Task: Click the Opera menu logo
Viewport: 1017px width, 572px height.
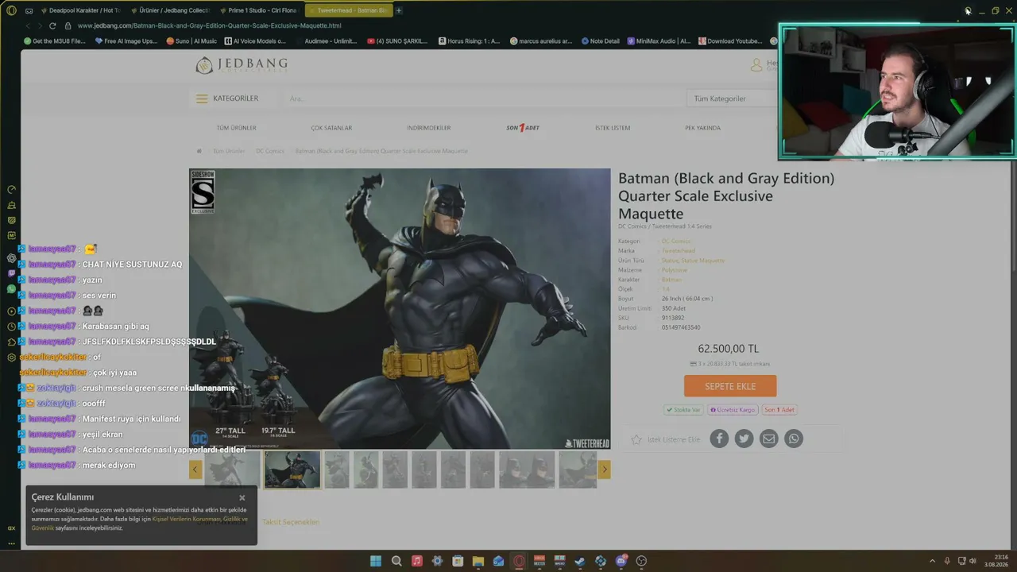Action: point(11,10)
